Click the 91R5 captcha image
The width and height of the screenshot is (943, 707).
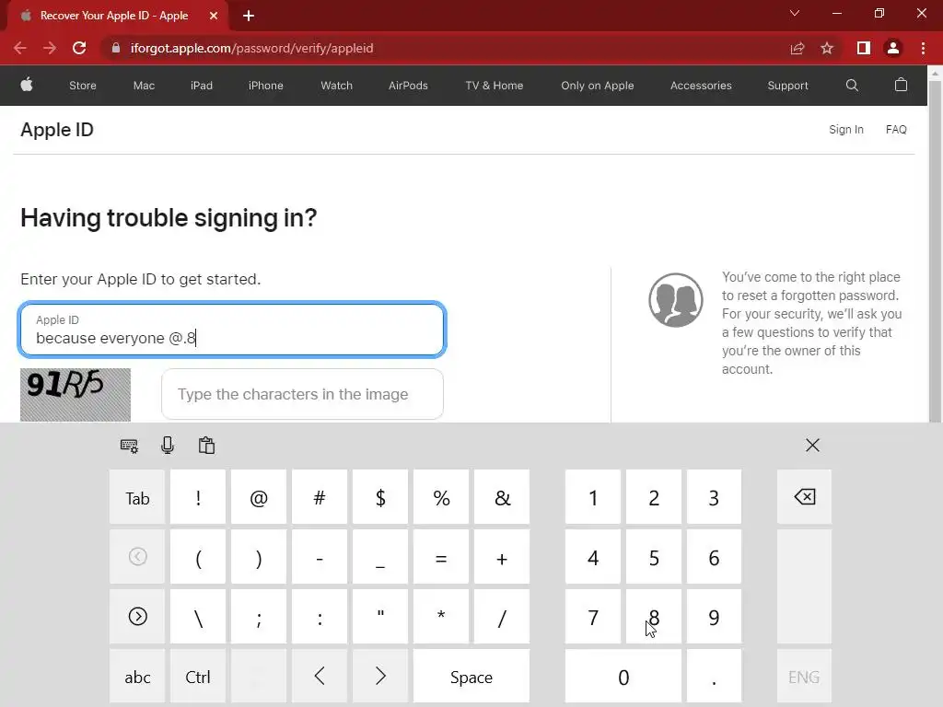[x=76, y=394]
